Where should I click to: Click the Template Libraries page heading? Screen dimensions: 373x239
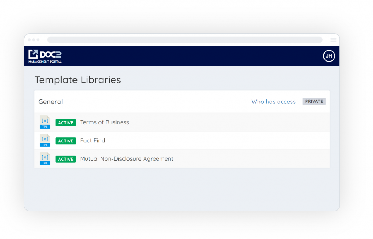click(x=78, y=80)
